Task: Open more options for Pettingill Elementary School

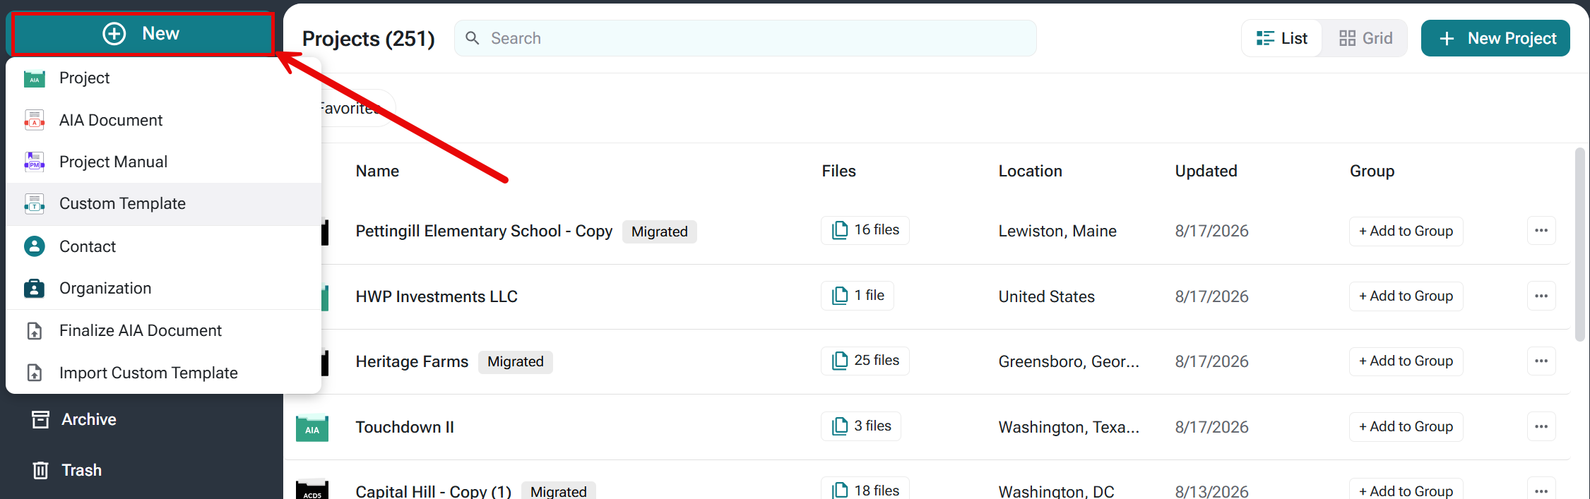Action: pyautogui.click(x=1541, y=231)
